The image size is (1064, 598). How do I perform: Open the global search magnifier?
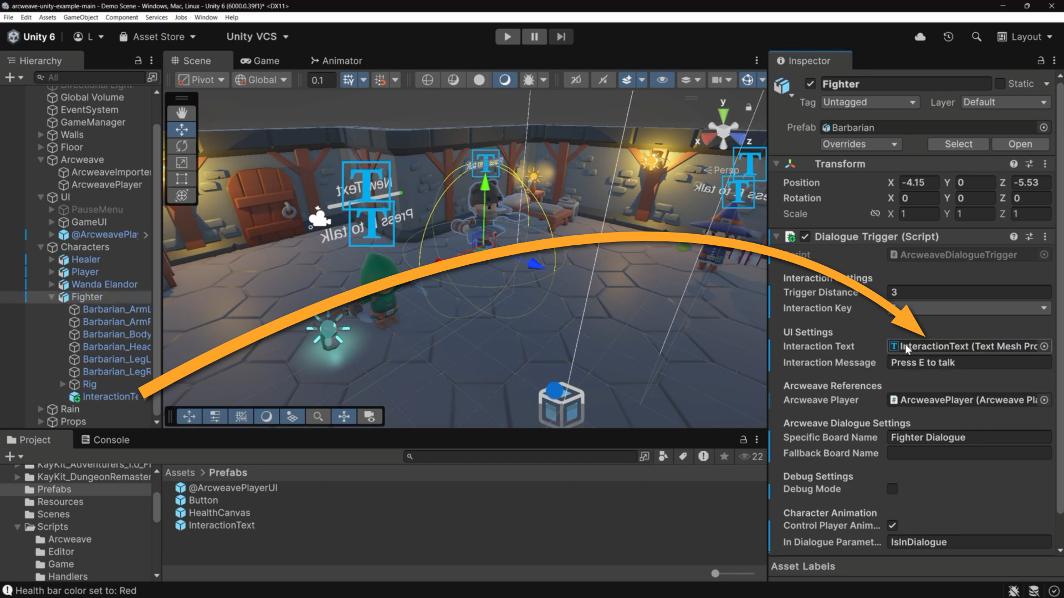coord(976,37)
